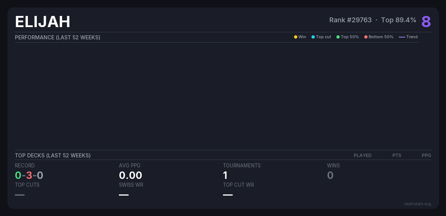Click the Rank #29763 text

point(350,20)
